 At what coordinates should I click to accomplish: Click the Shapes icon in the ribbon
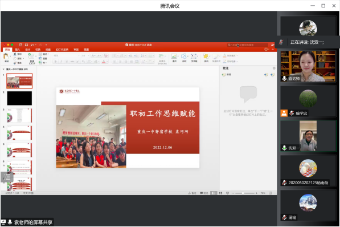(x=184, y=56)
